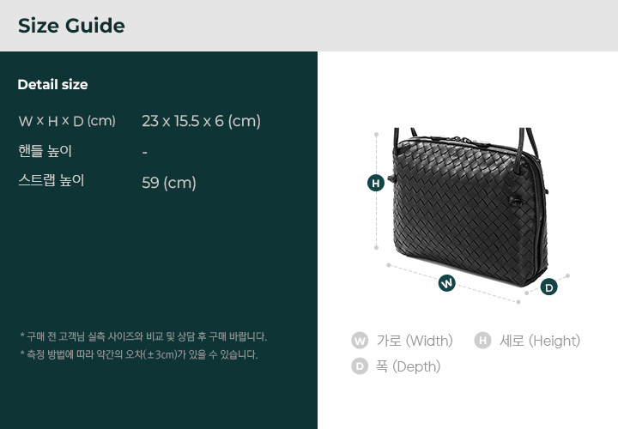Screen dimensions: 618x429
Task: Click the 23 x 15.5 x 6 (cm) value
Action: [201, 121]
